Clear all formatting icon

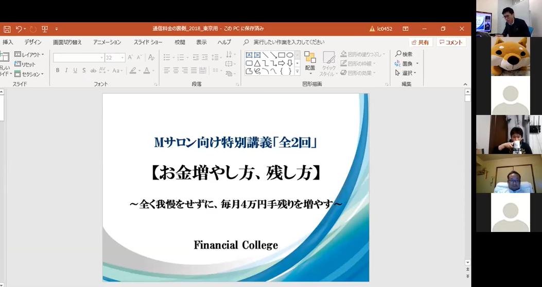pos(151,57)
